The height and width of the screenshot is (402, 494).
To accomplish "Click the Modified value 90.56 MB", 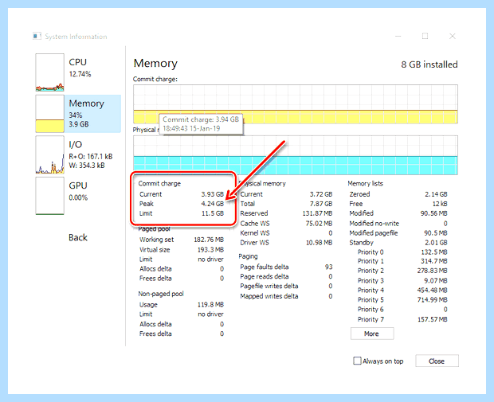I will point(433,213).
